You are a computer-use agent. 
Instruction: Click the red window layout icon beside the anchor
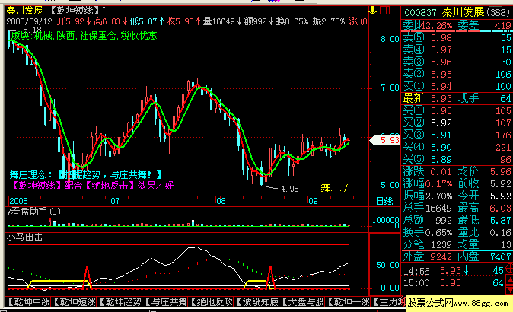[x=385, y=11]
